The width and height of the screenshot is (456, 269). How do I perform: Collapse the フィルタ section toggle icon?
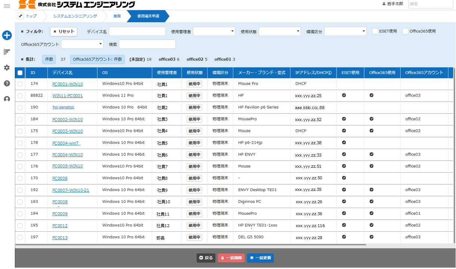[x=22, y=32]
